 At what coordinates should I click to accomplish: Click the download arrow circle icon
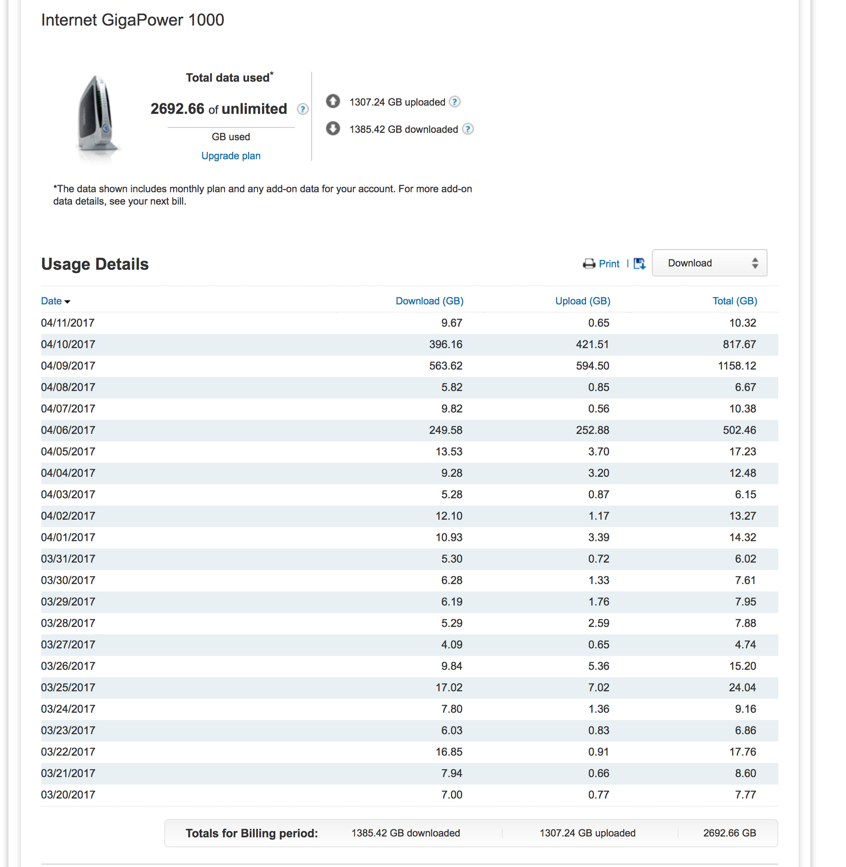(x=333, y=129)
